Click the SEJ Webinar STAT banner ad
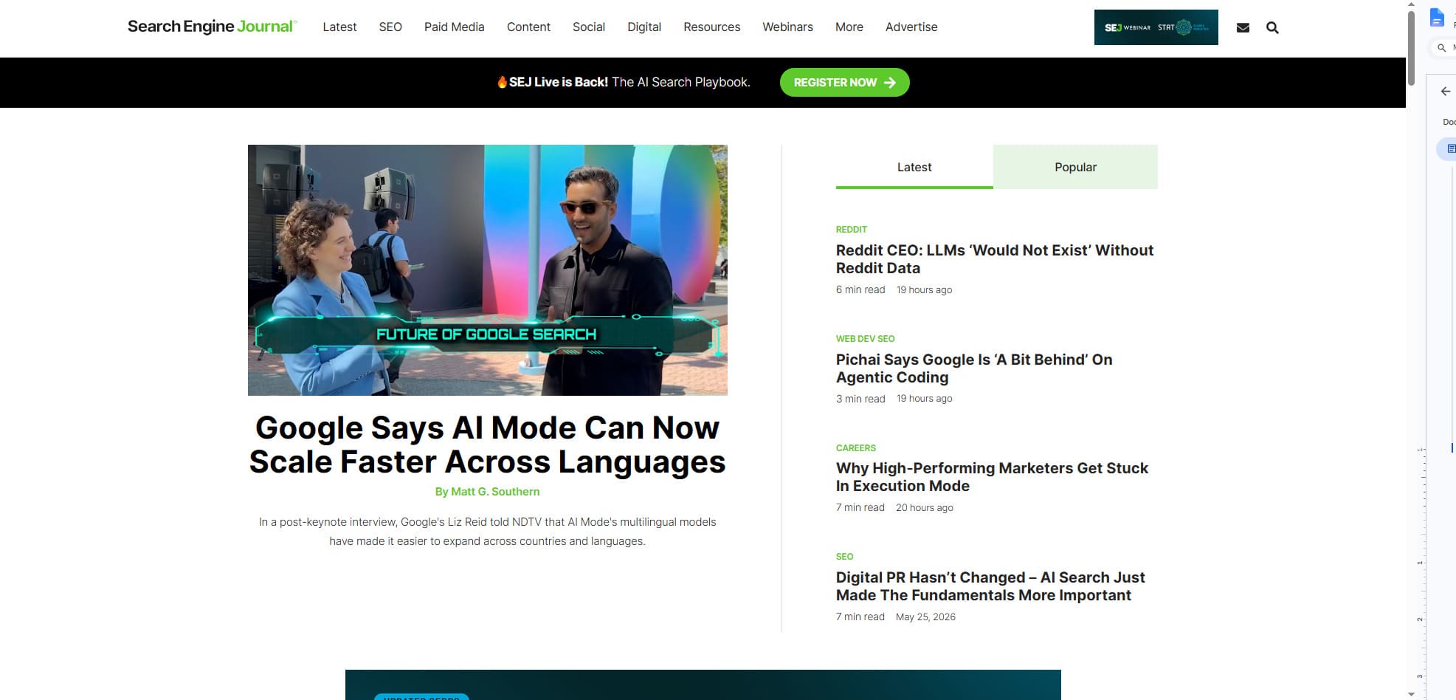This screenshot has width=1456, height=700. point(1156,27)
